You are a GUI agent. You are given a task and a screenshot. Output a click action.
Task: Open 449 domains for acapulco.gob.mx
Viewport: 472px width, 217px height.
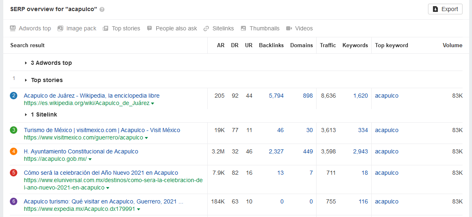click(308, 151)
